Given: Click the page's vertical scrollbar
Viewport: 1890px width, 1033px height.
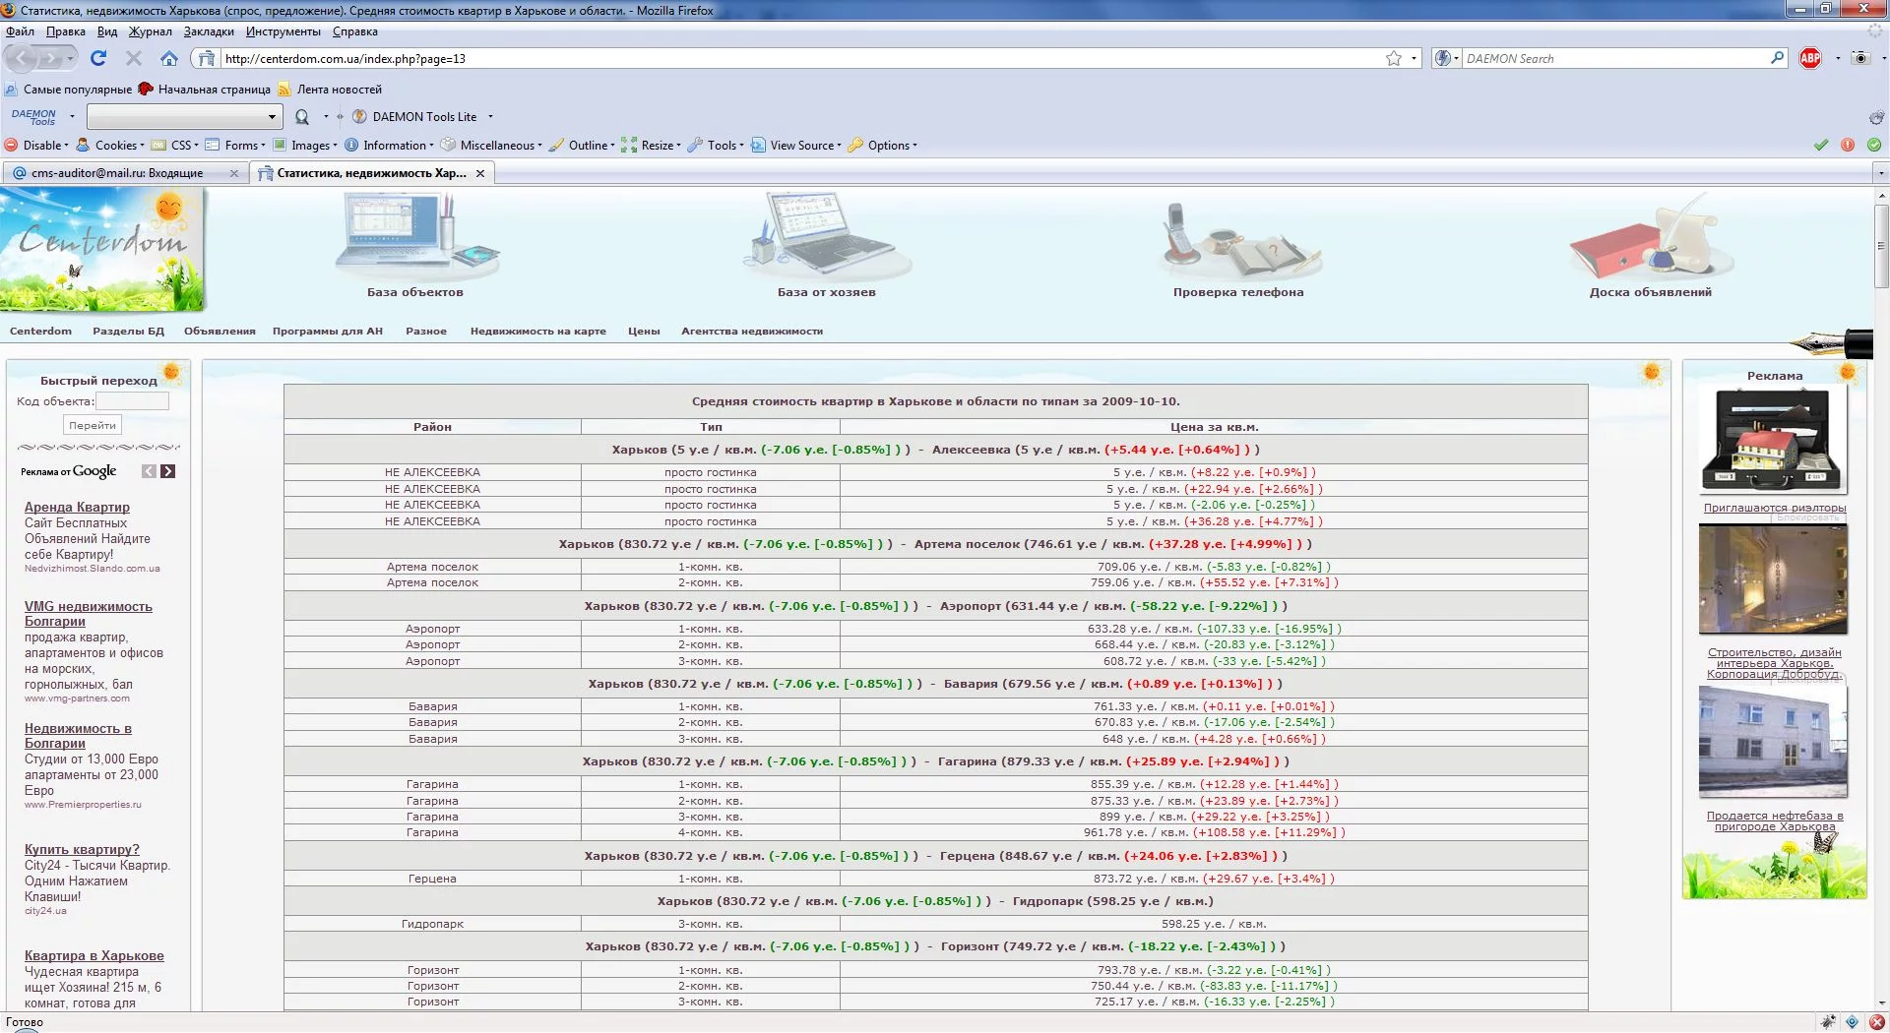Looking at the screenshot, I should tap(1881, 598).
